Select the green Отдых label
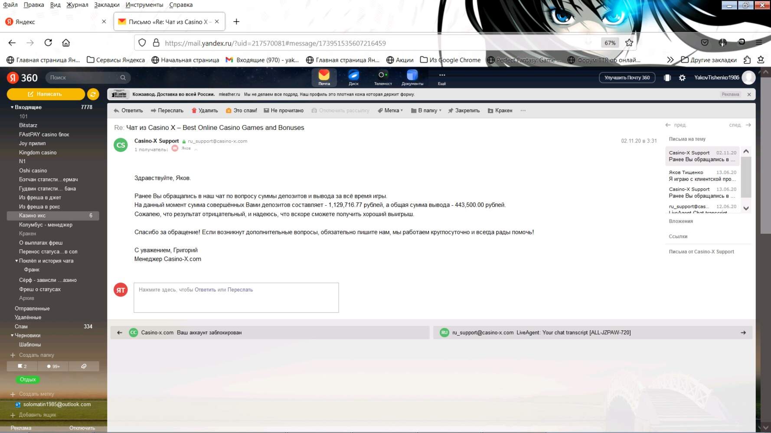This screenshot has width=771, height=433. (28, 380)
